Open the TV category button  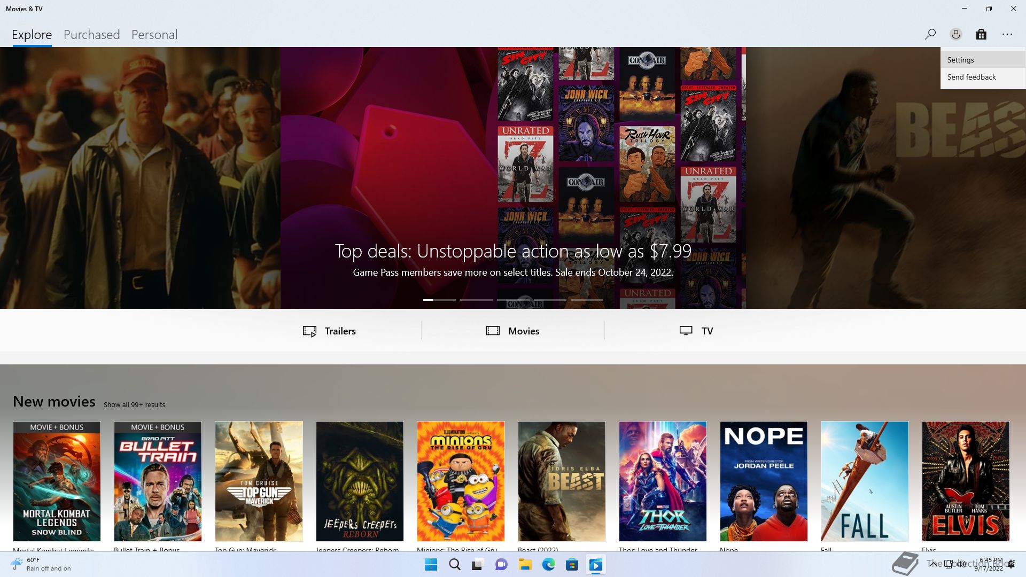tap(696, 331)
